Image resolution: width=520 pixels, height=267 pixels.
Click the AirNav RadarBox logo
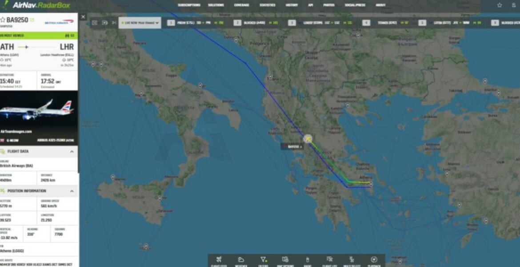click(x=36, y=5)
